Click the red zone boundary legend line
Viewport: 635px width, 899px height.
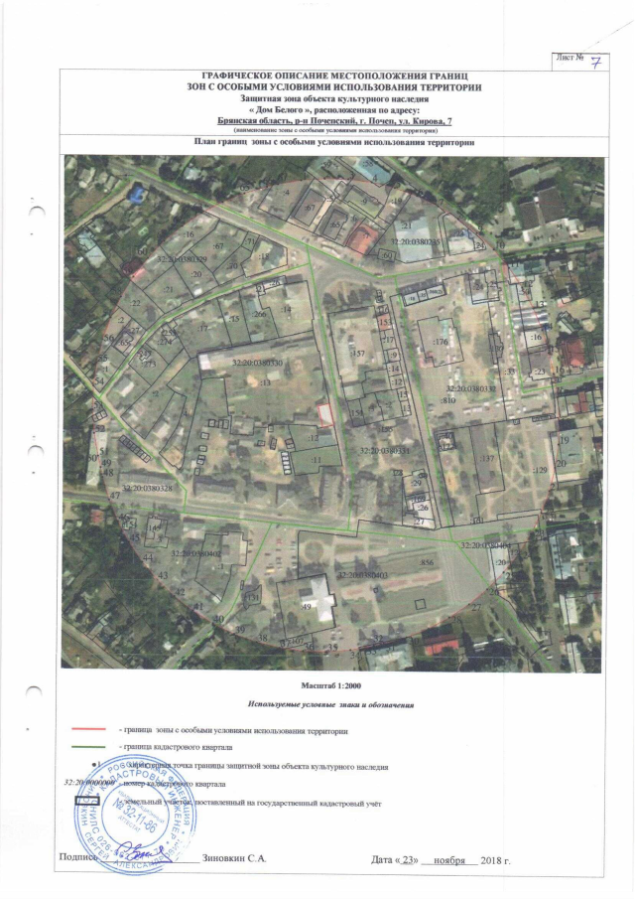(89, 730)
